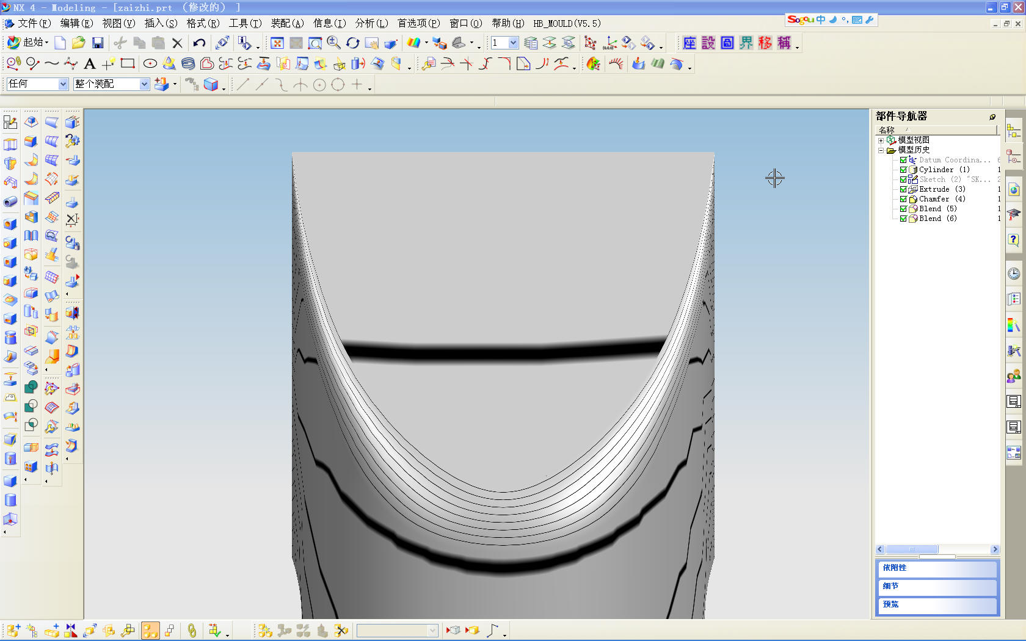Open the 插入(S) menu
The width and height of the screenshot is (1026, 641).
tap(161, 23)
